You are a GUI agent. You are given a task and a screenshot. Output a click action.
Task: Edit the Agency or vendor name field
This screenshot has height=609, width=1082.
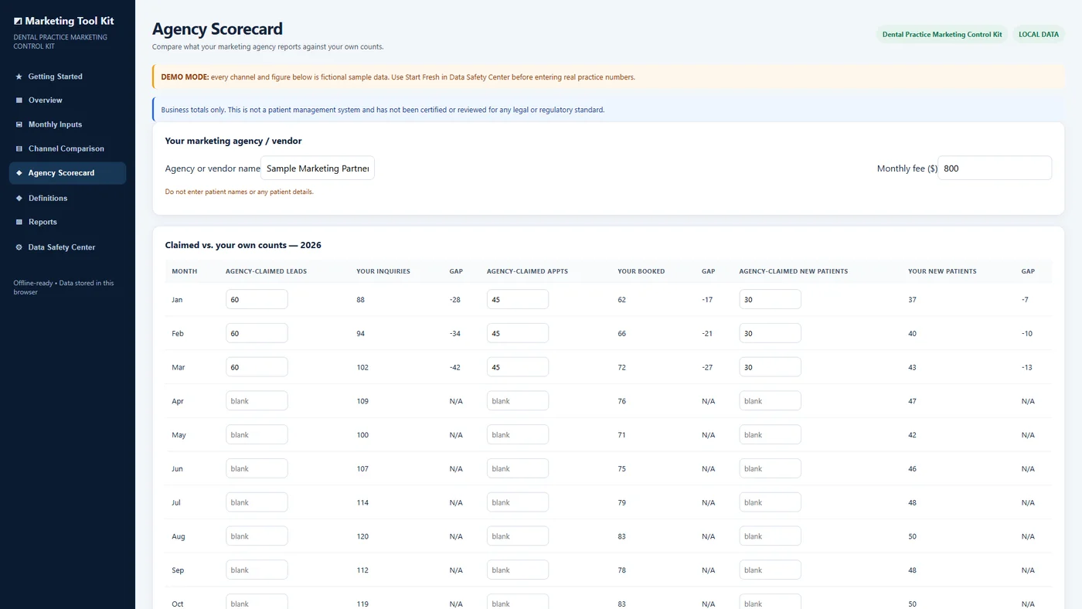click(318, 168)
